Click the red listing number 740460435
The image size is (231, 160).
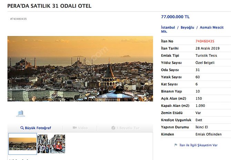pyautogui.click(x=205, y=41)
